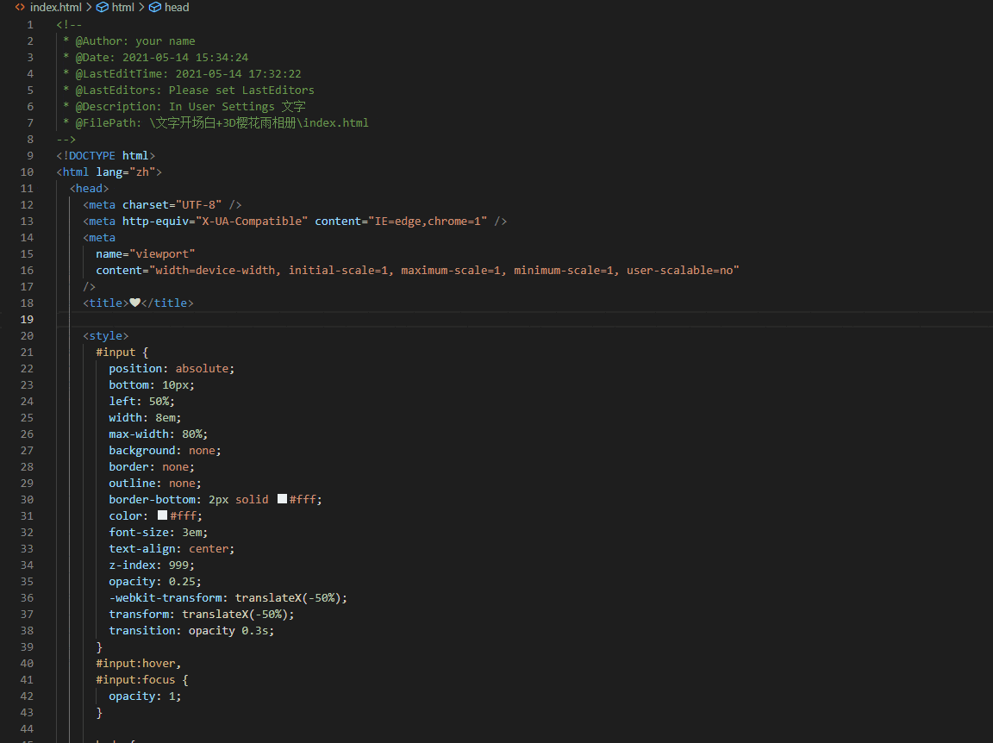
Task: Click the heart emoji inside title tag
Action: tap(134, 303)
